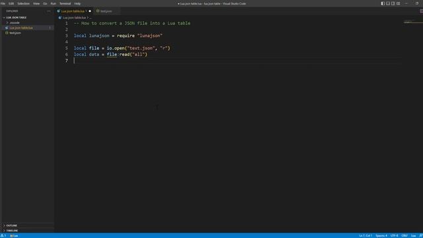Screen dimensions: 423x238
Task: Open problems warning indicator in status bar
Action: [3, 235]
